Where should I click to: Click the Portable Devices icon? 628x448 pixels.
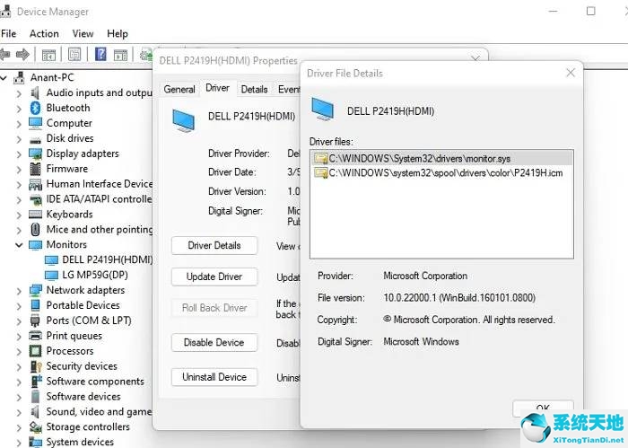point(35,305)
